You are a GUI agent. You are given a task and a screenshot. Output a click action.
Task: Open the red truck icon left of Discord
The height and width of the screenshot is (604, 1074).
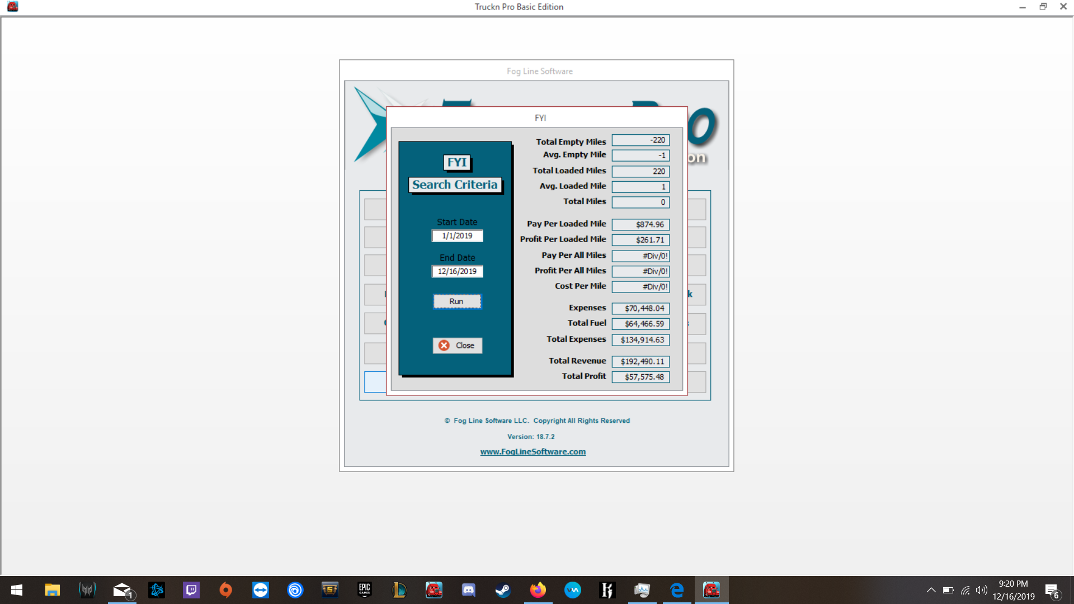click(x=434, y=590)
